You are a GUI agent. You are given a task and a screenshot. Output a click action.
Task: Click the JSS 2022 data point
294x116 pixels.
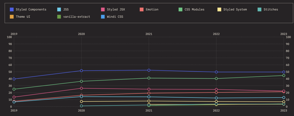point(216,98)
